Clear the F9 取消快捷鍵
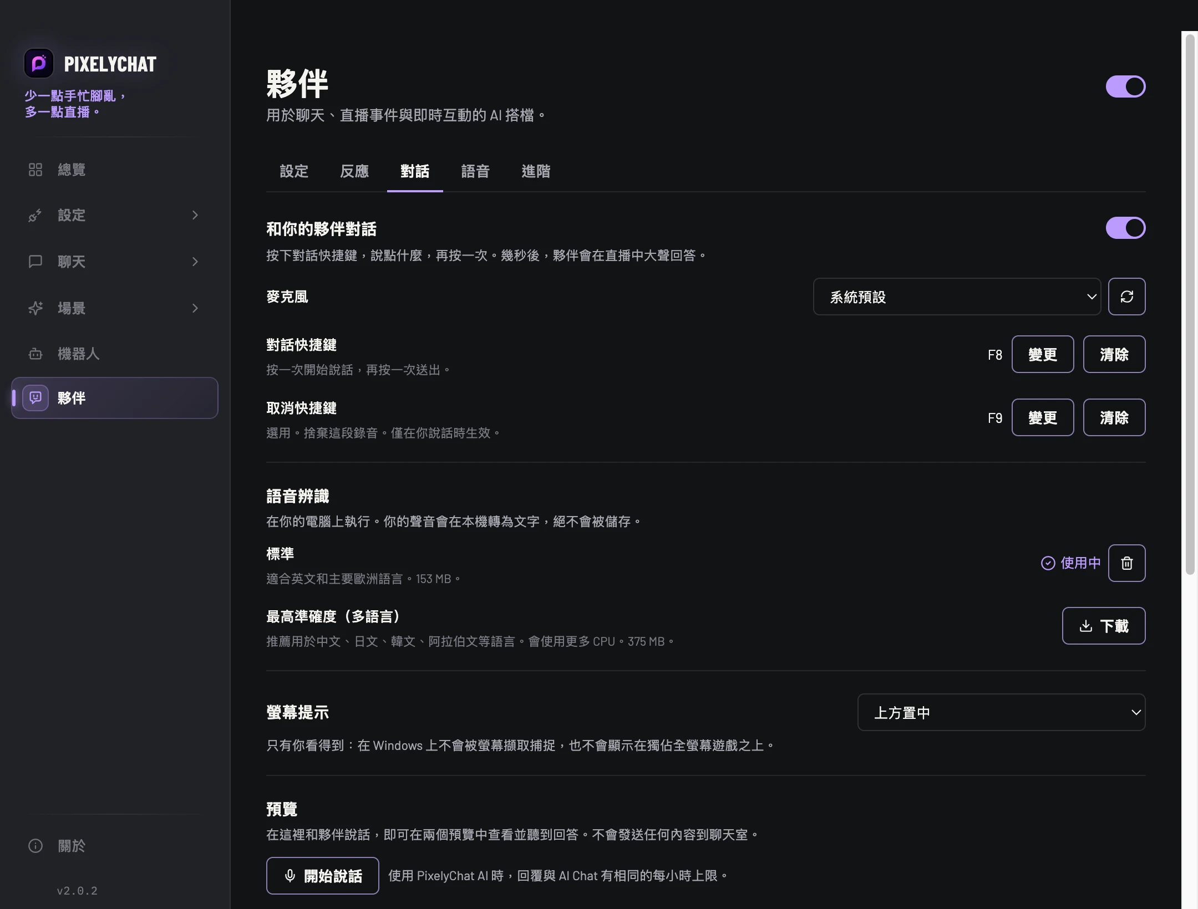 coord(1114,417)
